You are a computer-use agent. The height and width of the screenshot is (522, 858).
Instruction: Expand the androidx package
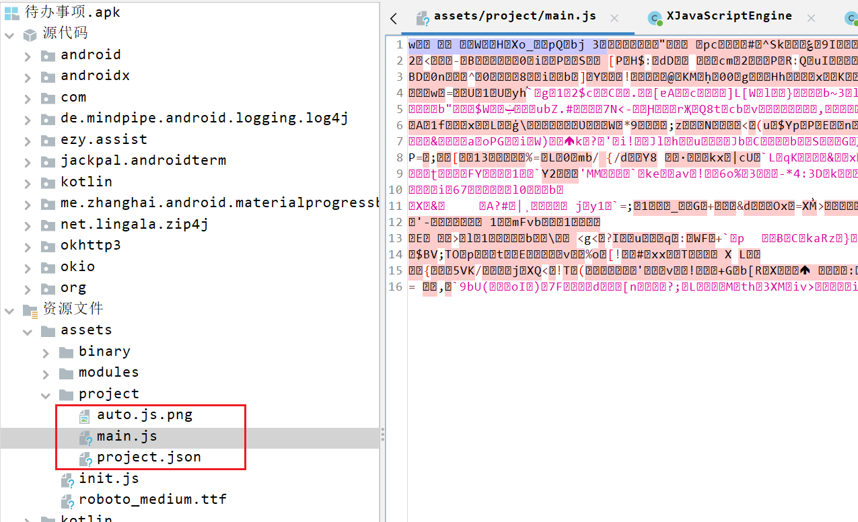click(28, 77)
